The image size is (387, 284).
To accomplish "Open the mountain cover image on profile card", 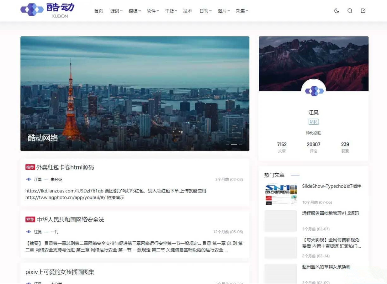I will pyautogui.click(x=314, y=64).
